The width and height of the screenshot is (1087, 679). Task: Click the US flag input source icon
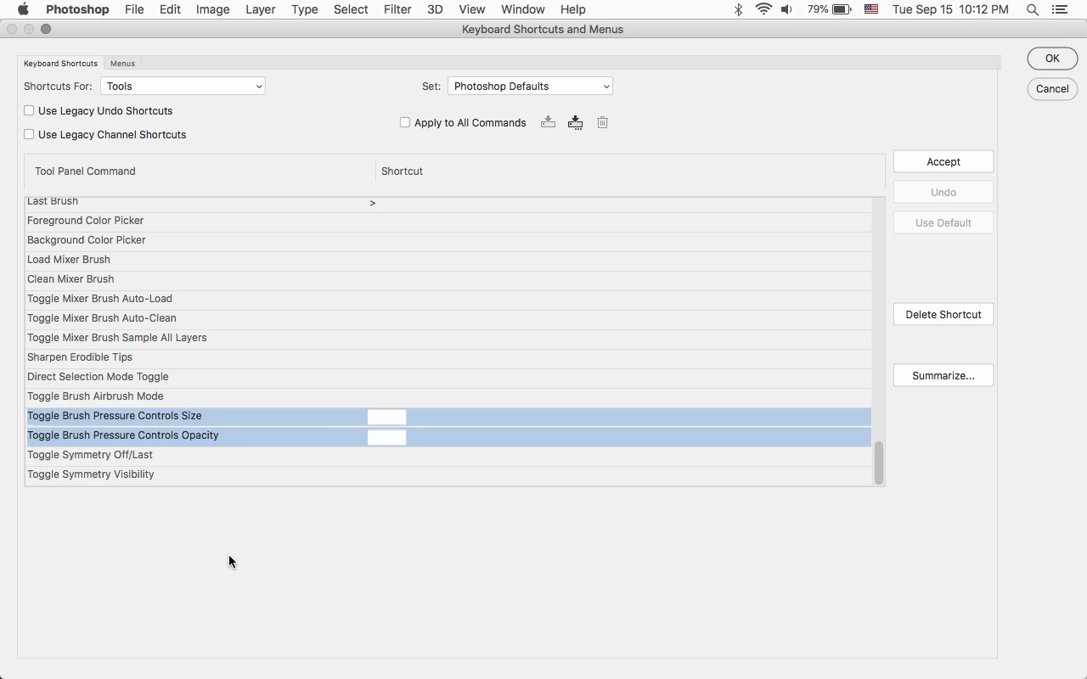coord(870,9)
